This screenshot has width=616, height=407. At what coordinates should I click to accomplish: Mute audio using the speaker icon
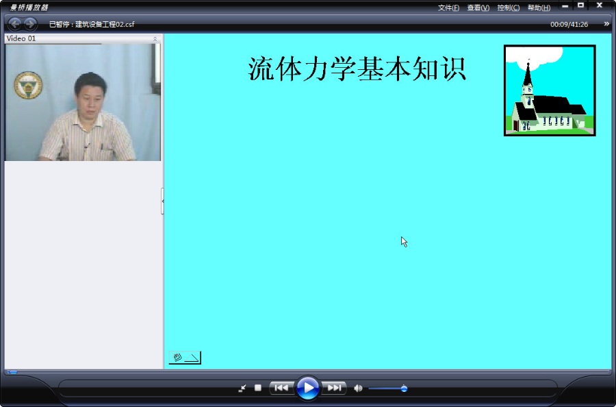click(358, 388)
